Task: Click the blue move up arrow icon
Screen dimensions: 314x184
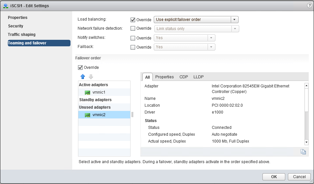Action: pos(83,77)
